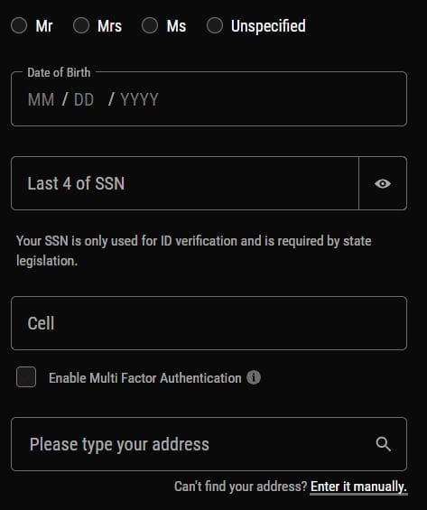Image resolution: width=427 pixels, height=510 pixels.
Task: Click the 'Unspecified' text label
Action: (268, 26)
